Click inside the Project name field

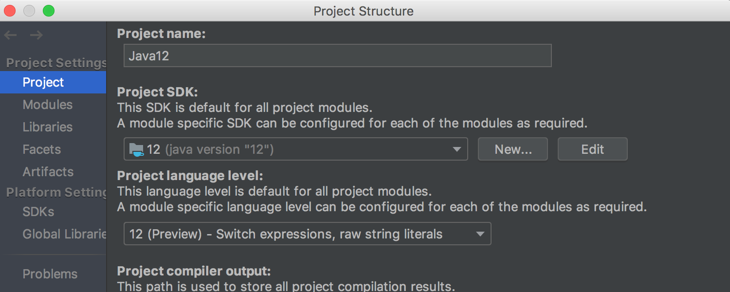pos(338,55)
